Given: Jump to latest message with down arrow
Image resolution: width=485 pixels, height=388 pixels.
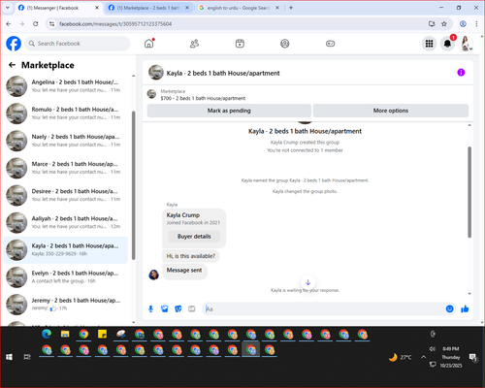Looking at the screenshot, I should (x=307, y=282).
